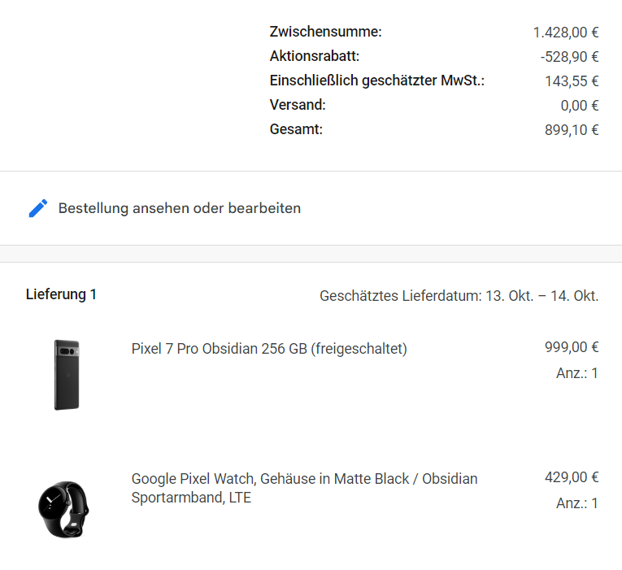Click the blue pencil edit icon

[x=37, y=208]
